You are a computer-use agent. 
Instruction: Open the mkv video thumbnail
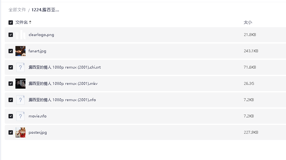tap(20, 84)
